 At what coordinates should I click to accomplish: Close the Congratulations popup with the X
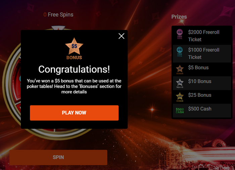coord(122,36)
